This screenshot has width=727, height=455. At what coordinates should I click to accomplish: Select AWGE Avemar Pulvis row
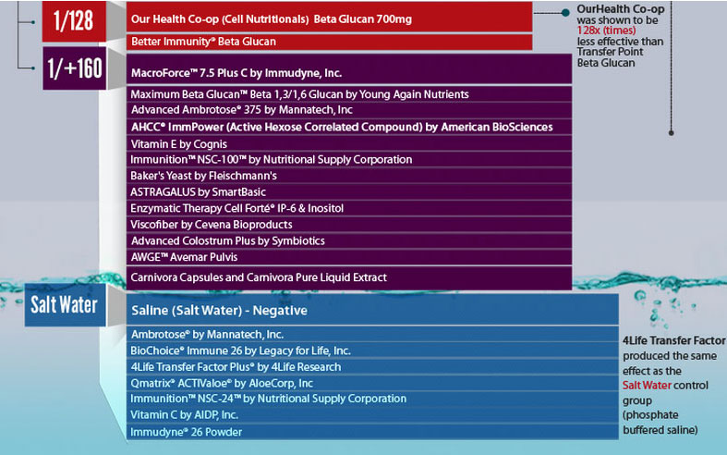click(x=348, y=257)
